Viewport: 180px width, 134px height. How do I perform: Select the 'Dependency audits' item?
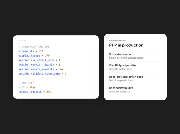coord(121,88)
